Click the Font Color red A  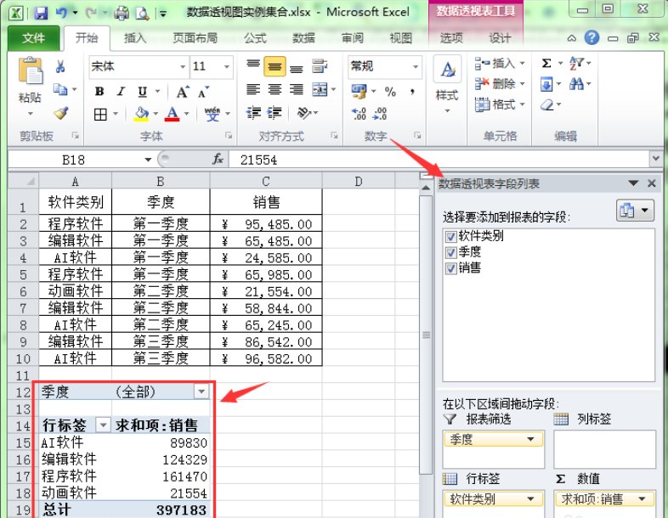(x=173, y=114)
